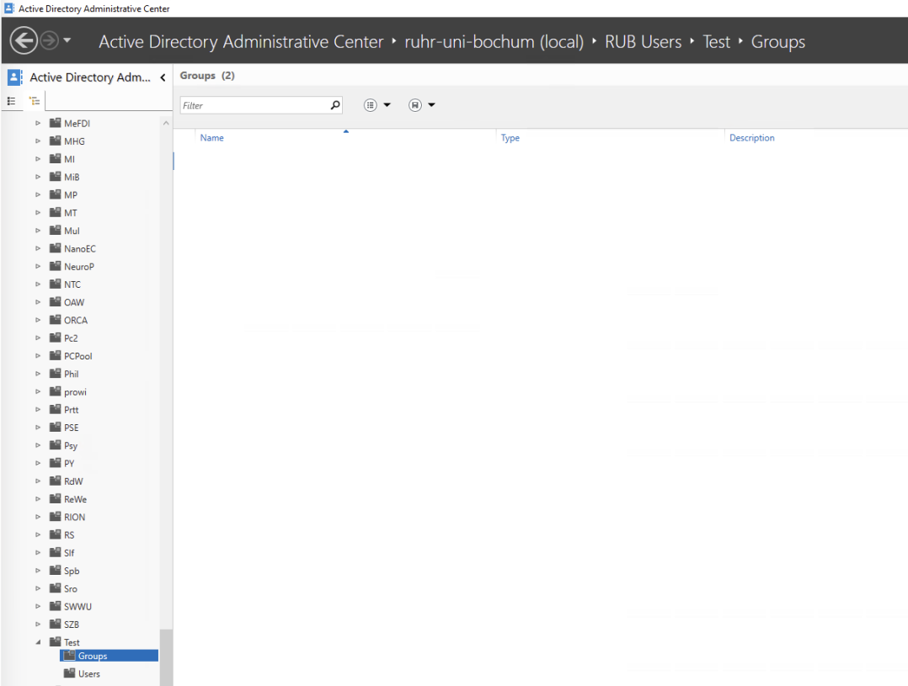
Task: Switch to tree view tab in navigation pane
Action: click(35, 101)
